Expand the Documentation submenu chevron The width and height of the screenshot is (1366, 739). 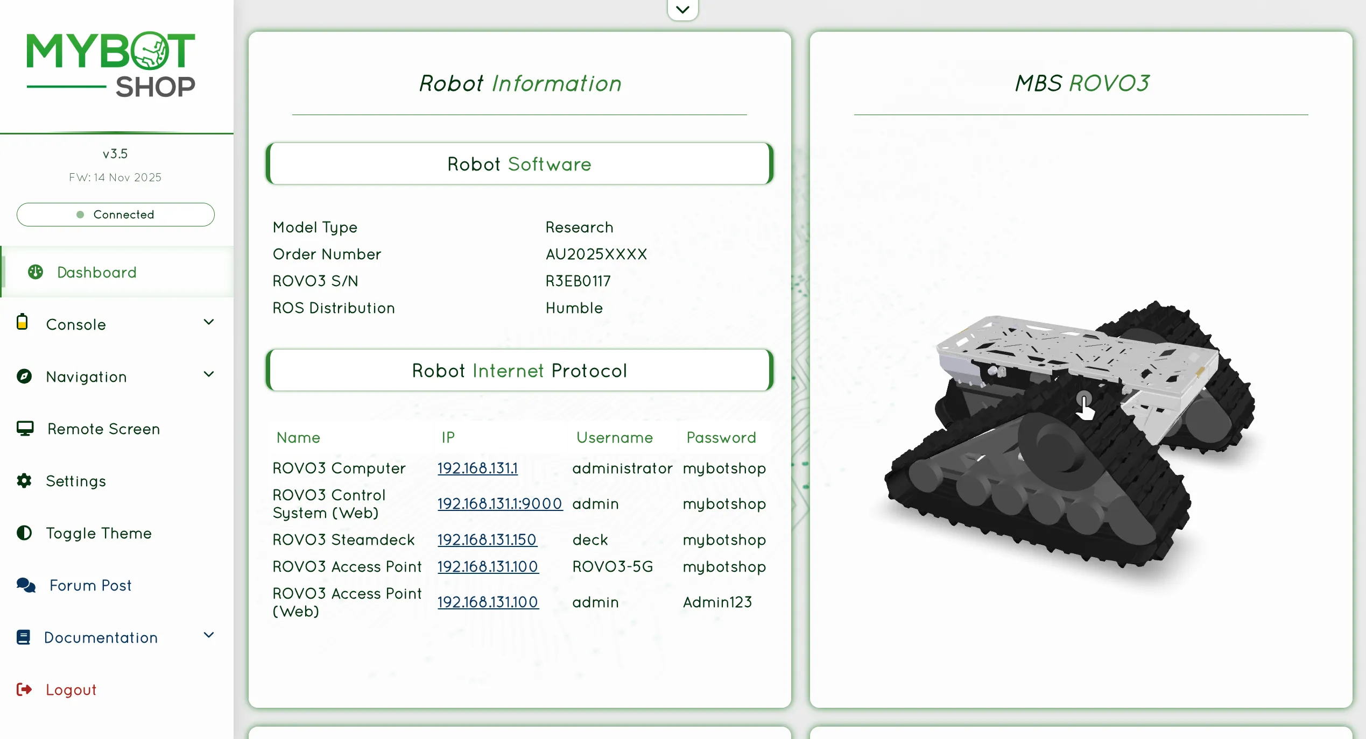(x=209, y=635)
